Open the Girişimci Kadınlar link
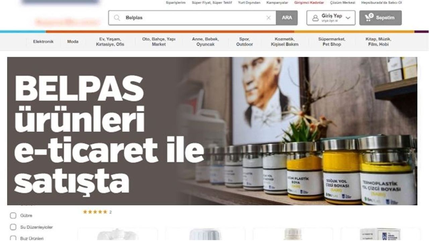This screenshot has height=241, width=429. click(x=309, y=3)
